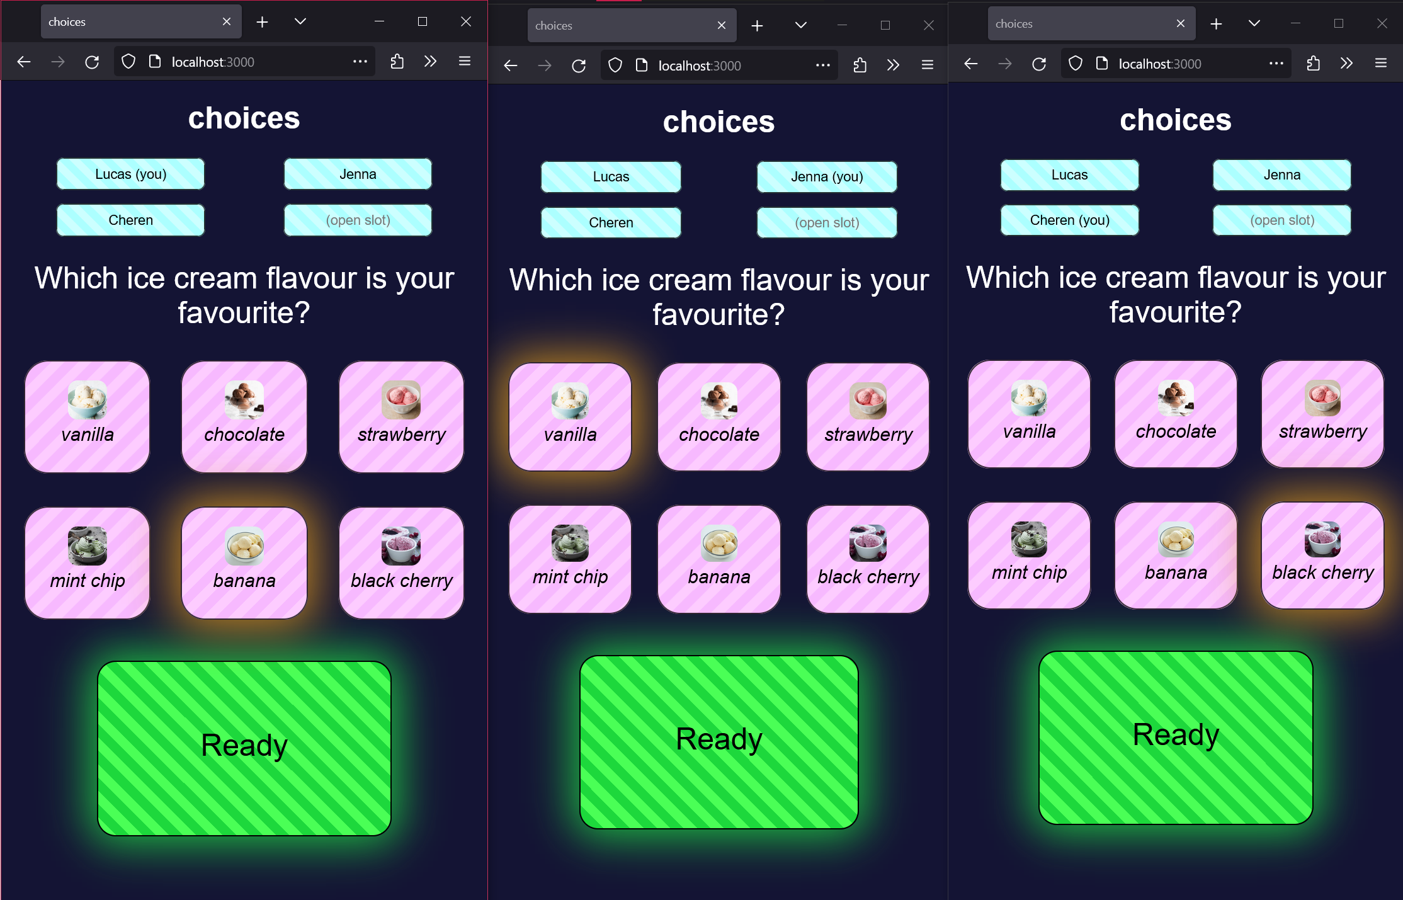Choose vanilla flavour in Jenna's window
The image size is (1403, 900).
point(570,416)
